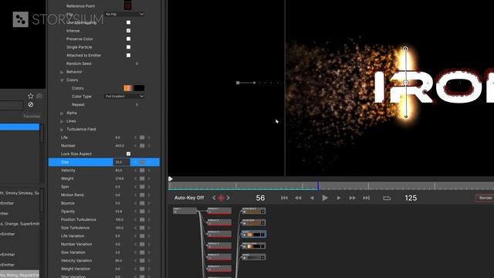Jump to last frame of timeline
494x278 pixels.
click(366, 198)
